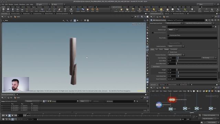This screenshot has height=124, width=220.
Task: Click the group selection arrow icon
Action: 216,27
